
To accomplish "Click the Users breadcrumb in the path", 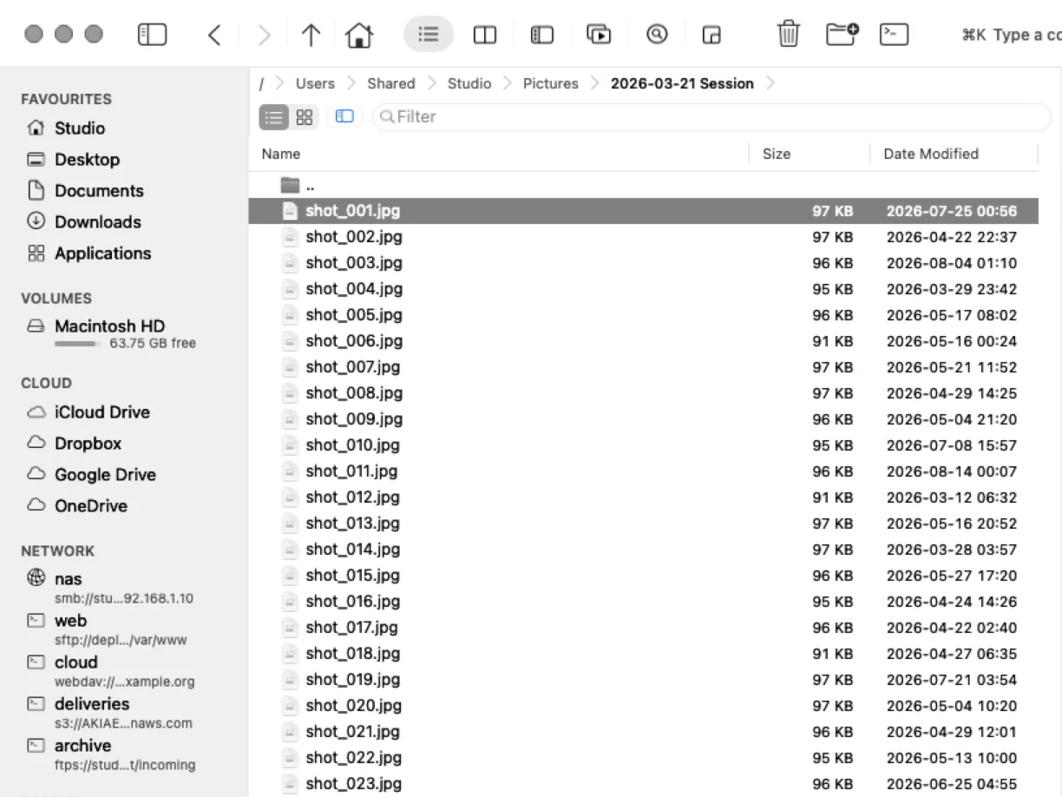I will click(x=315, y=83).
